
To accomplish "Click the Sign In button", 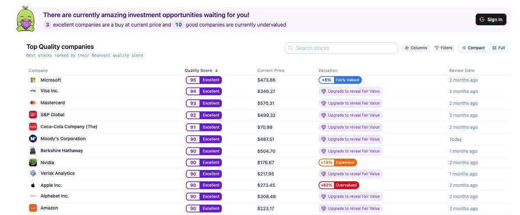I will pyautogui.click(x=491, y=20).
